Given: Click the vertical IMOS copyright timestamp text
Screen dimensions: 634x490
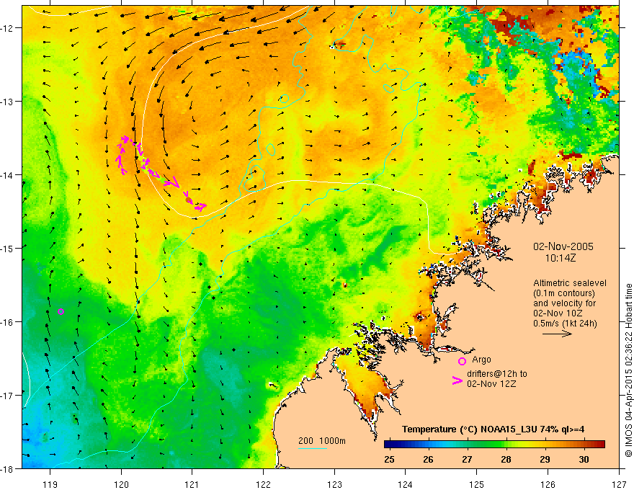Looking at the screenshot, I should (629, 370).
